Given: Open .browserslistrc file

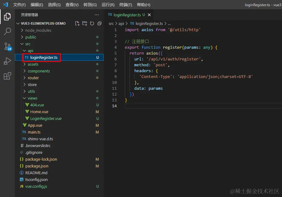Looking at the screenshot, I should (x=59, y=146).
